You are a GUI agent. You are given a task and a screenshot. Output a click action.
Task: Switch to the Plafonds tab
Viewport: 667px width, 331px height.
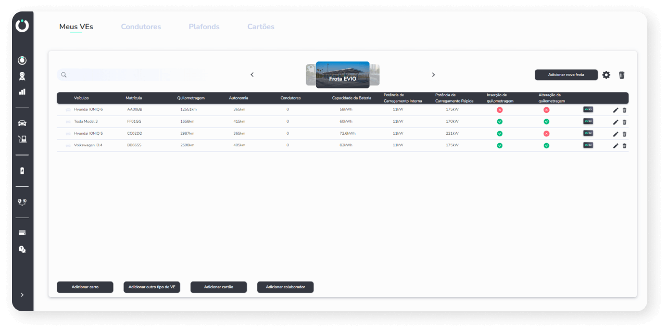click(x=204, y=27)
